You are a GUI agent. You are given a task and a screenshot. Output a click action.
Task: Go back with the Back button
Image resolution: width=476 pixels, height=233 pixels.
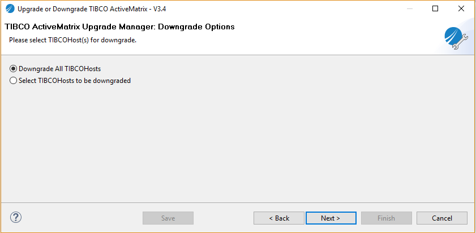point(279,218)
